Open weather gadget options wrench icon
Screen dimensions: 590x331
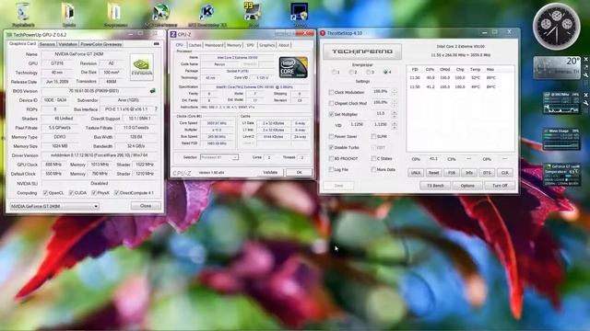click(585, 75)
